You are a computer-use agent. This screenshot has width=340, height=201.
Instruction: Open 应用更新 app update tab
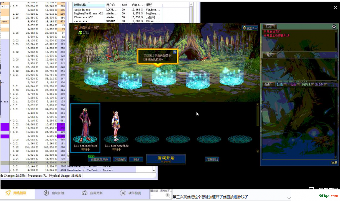92,193
